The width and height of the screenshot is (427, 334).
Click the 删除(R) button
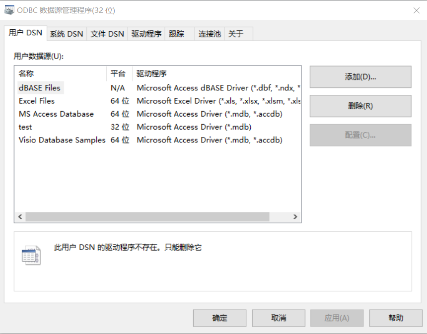[360, 106]
